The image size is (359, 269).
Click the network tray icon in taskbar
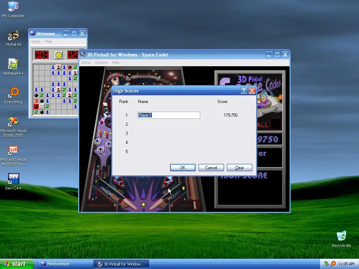tap(326, 264)
